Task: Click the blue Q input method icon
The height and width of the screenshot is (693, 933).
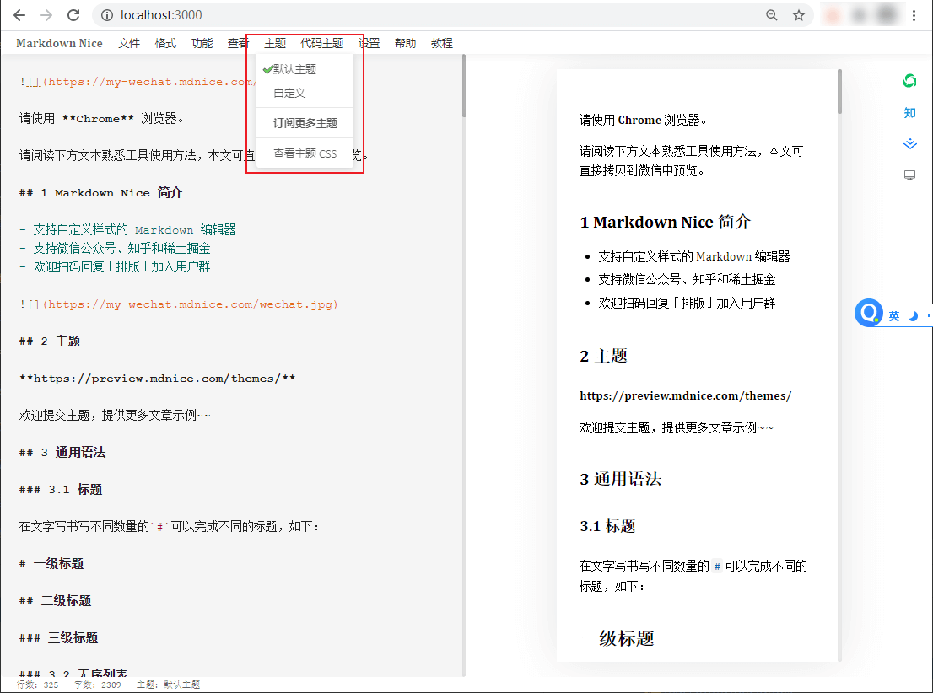Action: click(869, 312)
